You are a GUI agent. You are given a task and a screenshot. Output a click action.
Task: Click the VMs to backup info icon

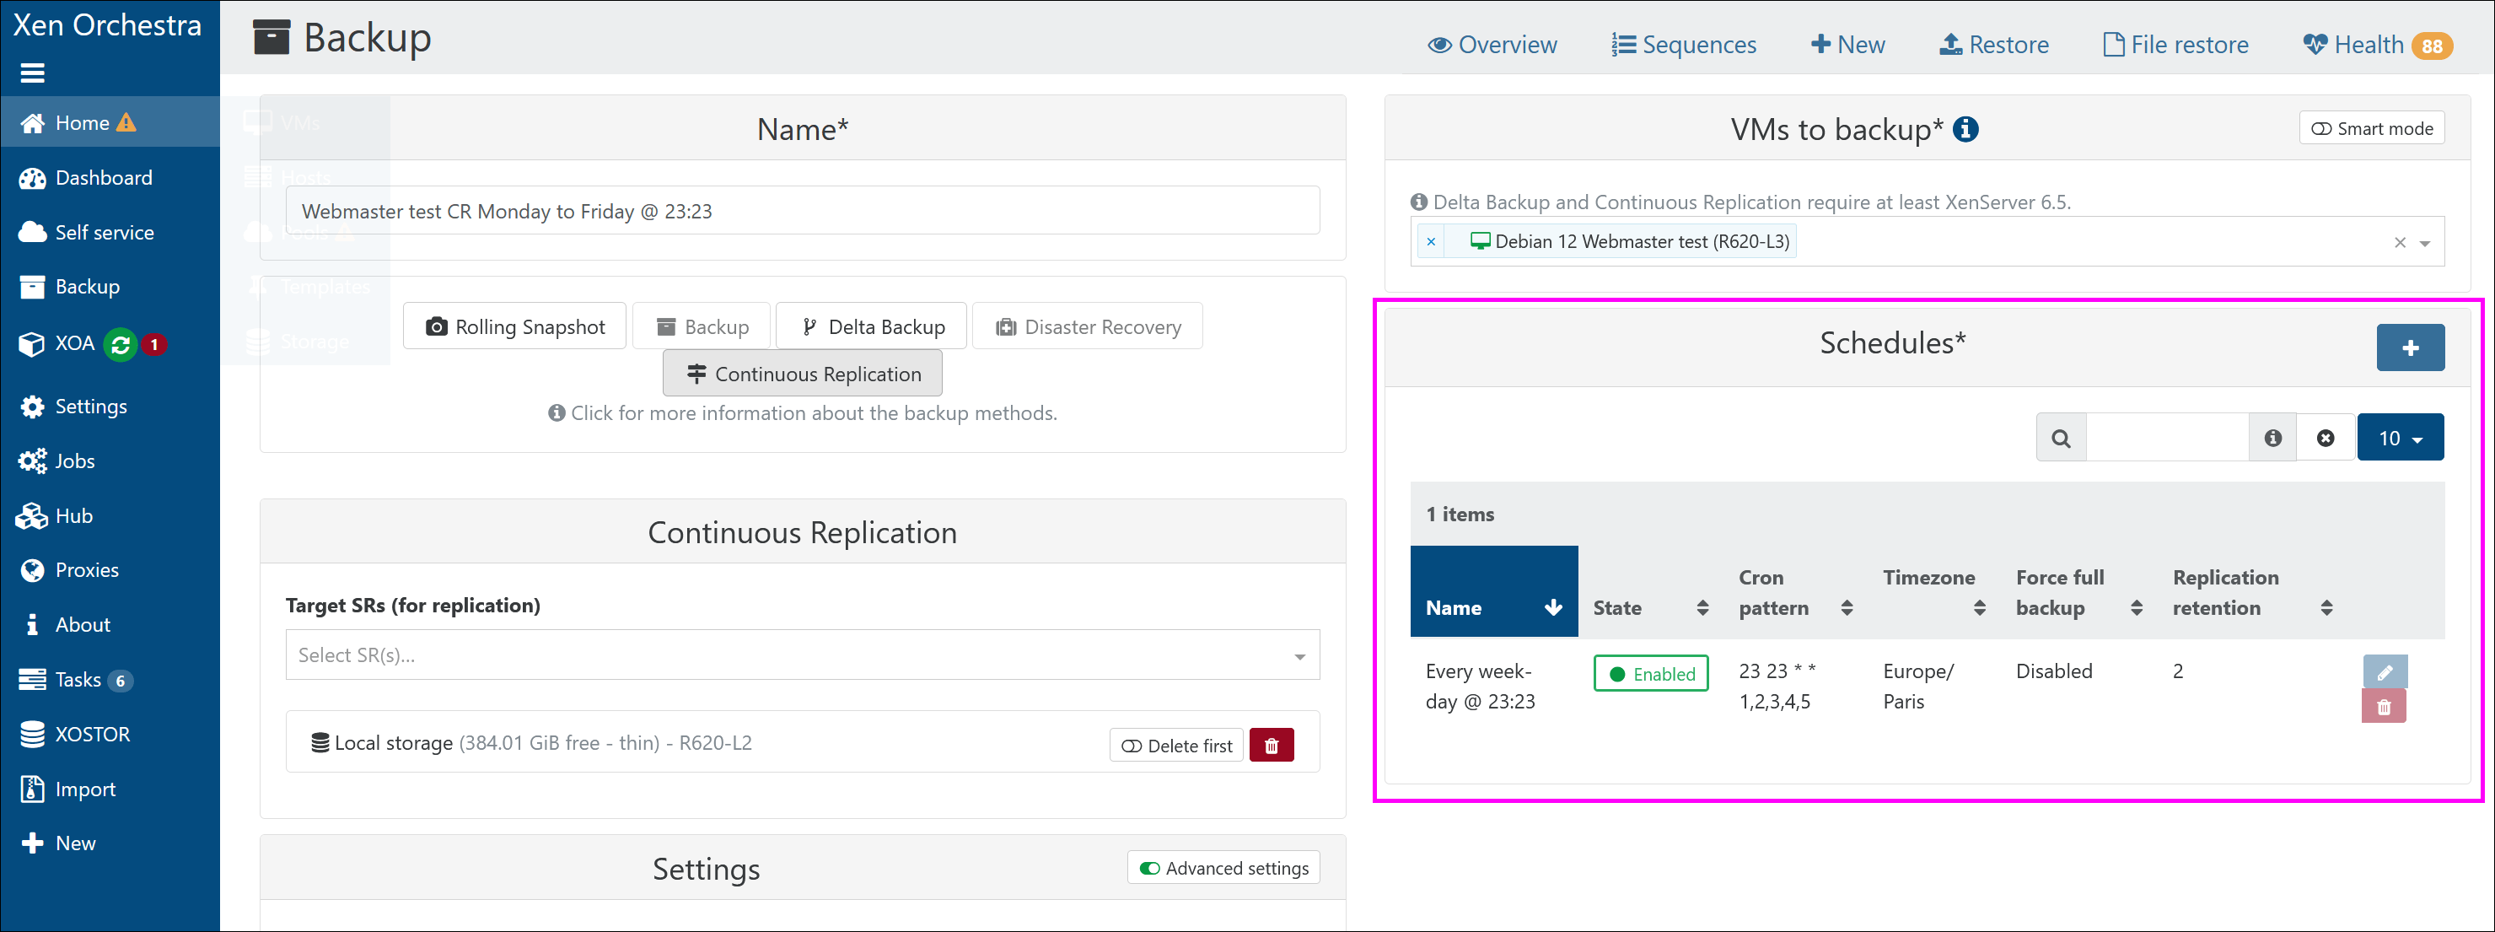1965,129
